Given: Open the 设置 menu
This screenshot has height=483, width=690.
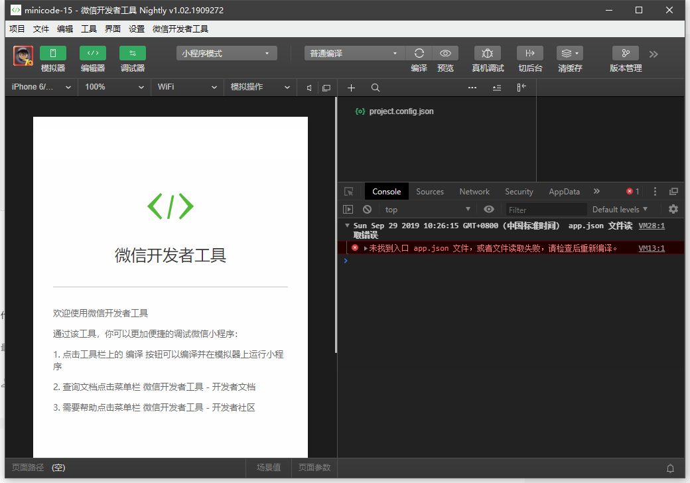Looking at the screenshot, I should [x=137, y=29].
